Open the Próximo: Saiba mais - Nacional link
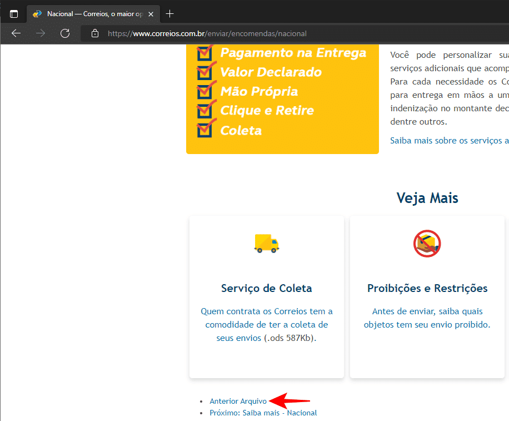Image resolution: width=509 pixels, height=421 pixels. [x=263, y=413]
